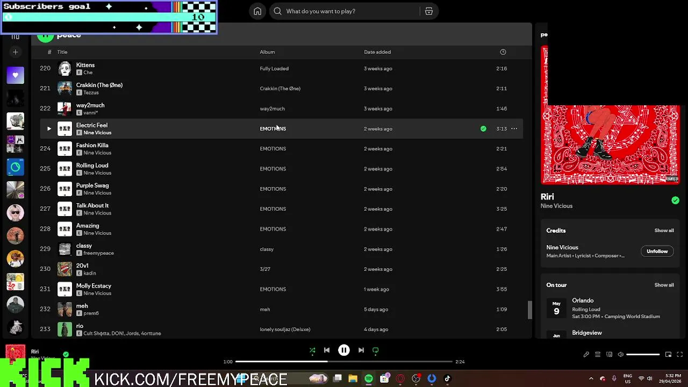Skip to previous track
This screenshot has width=688, height=387.
(327, 350)
